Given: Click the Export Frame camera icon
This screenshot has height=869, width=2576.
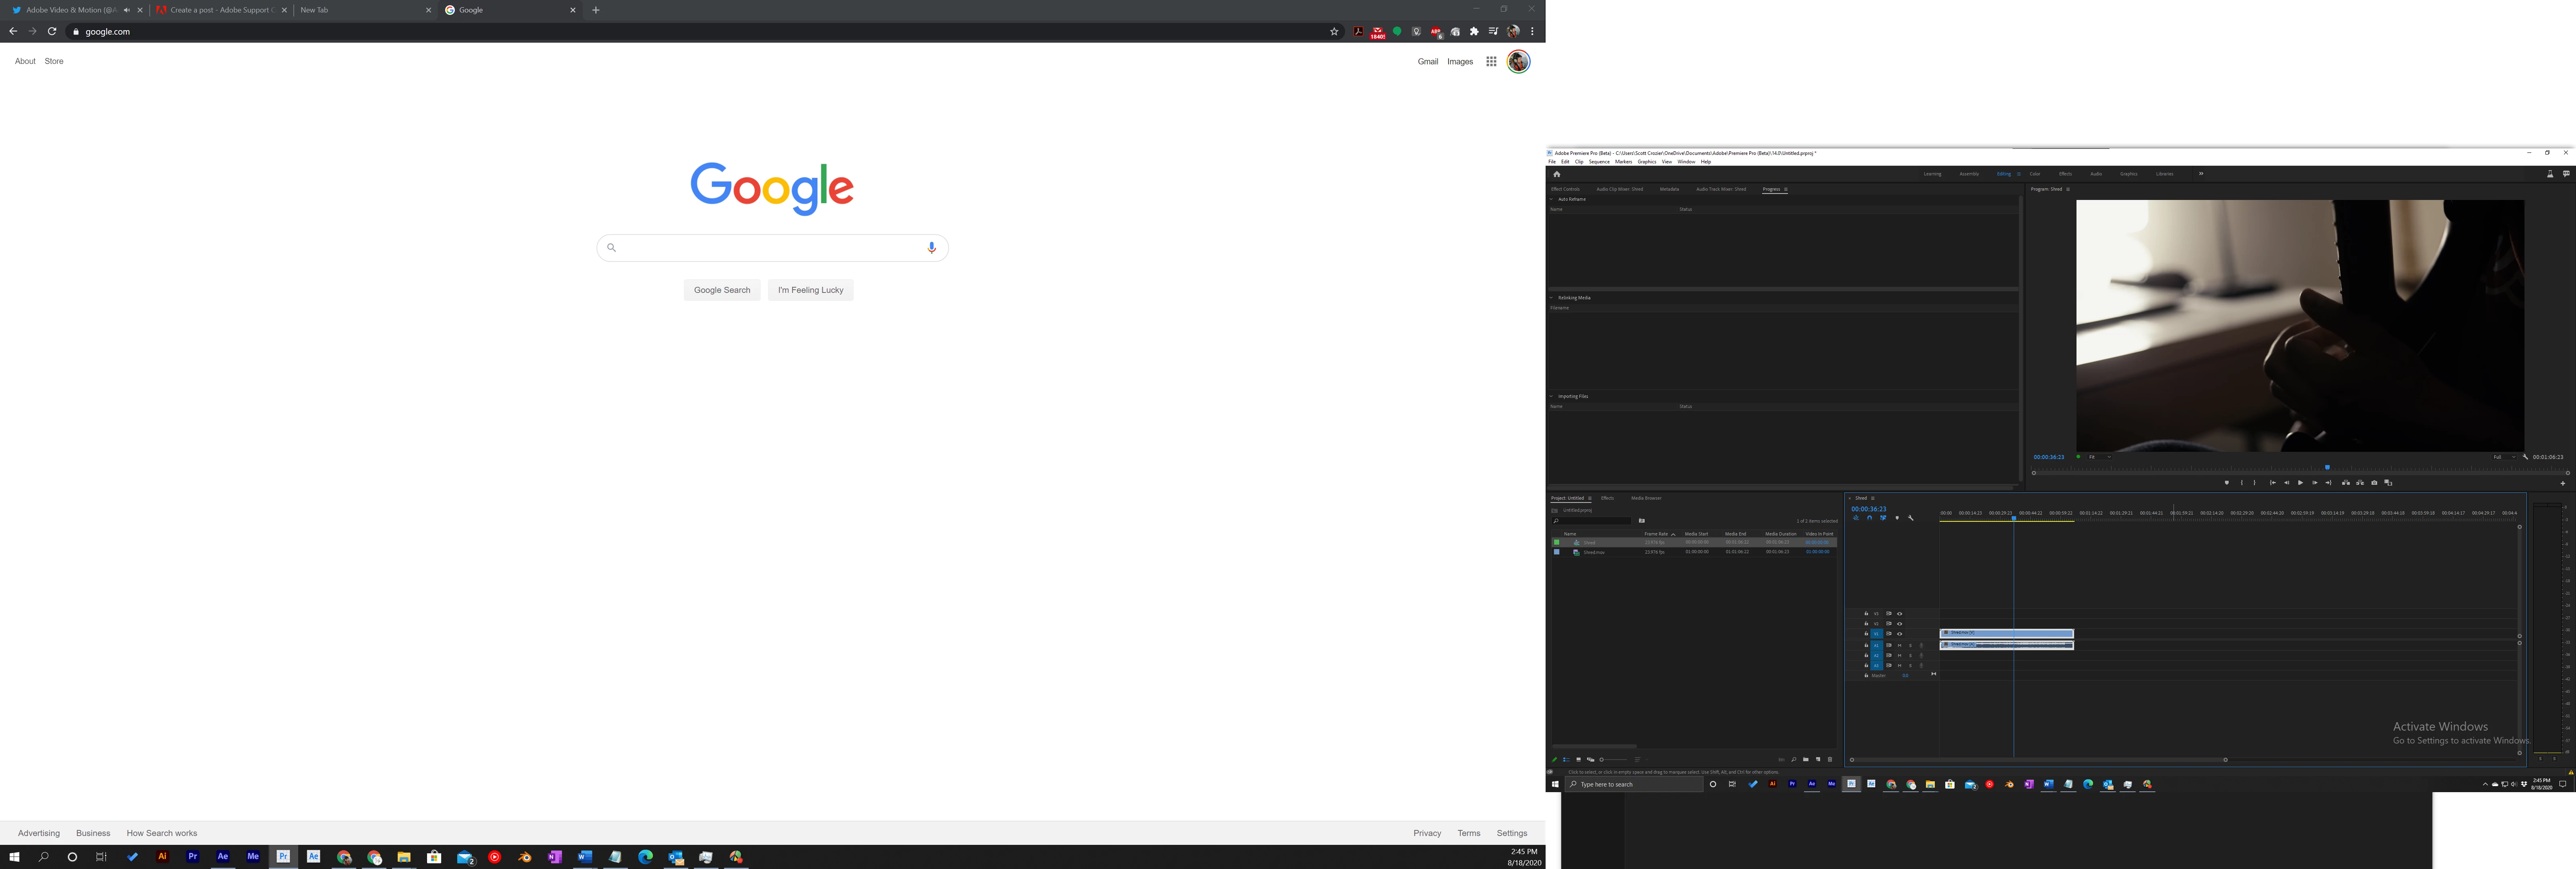Looking at the screenshot, I should [x=2375, y=483].
